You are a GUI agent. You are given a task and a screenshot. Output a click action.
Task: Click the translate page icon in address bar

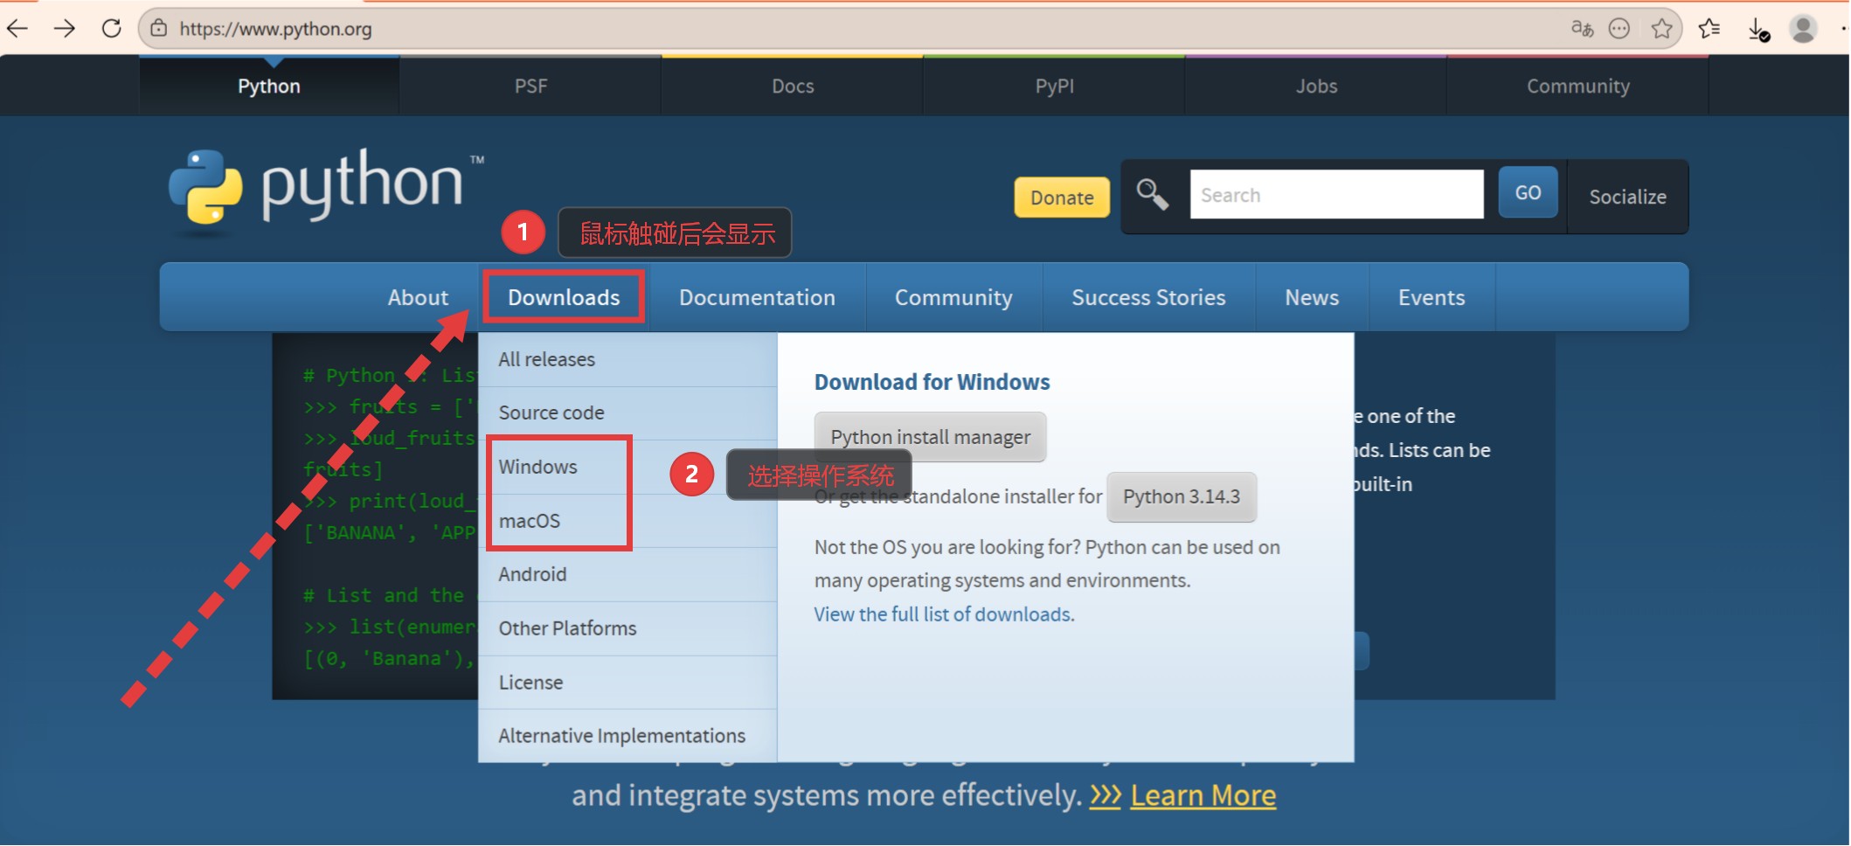click(x=1582, y=29)
